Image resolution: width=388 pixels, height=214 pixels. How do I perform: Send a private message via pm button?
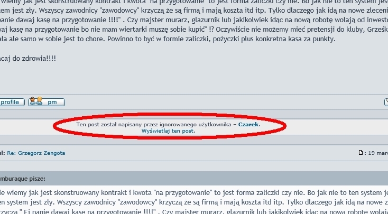(47, 102)
